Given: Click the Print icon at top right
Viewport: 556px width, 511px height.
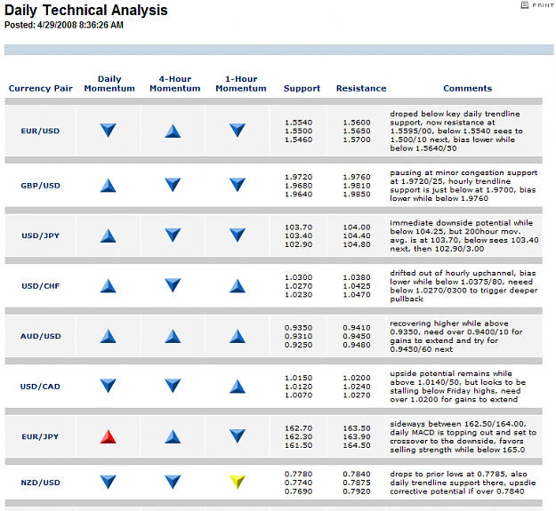Looking at the screenshot, I should 525,5.
